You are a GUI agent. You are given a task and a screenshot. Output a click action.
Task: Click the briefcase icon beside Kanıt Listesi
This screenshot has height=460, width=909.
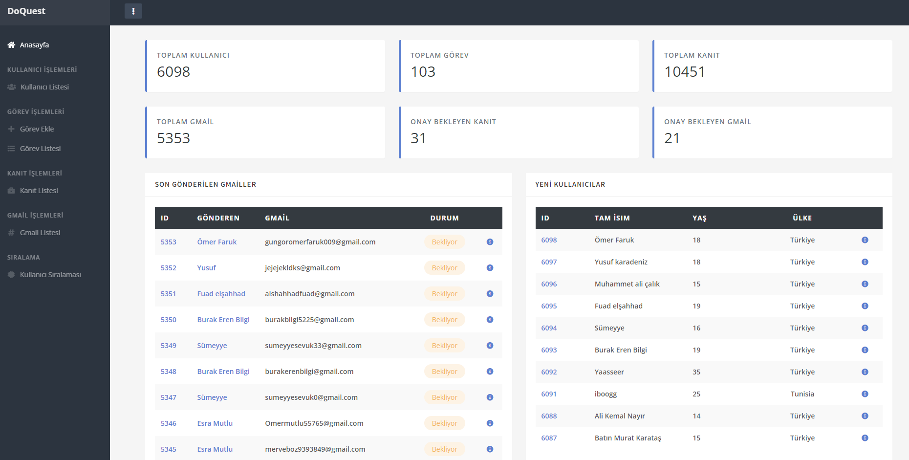point(11,191)
